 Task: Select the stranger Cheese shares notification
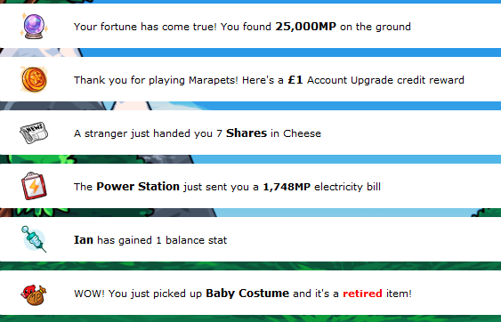click(251, 133)
